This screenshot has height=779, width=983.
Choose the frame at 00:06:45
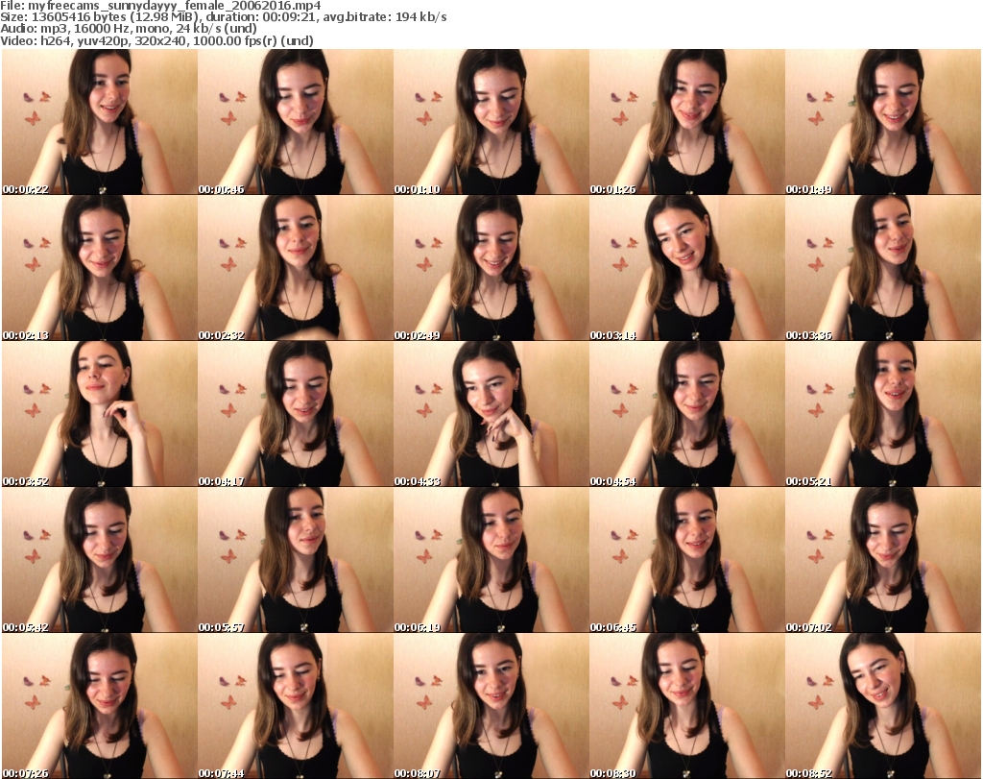pos(687,560)
